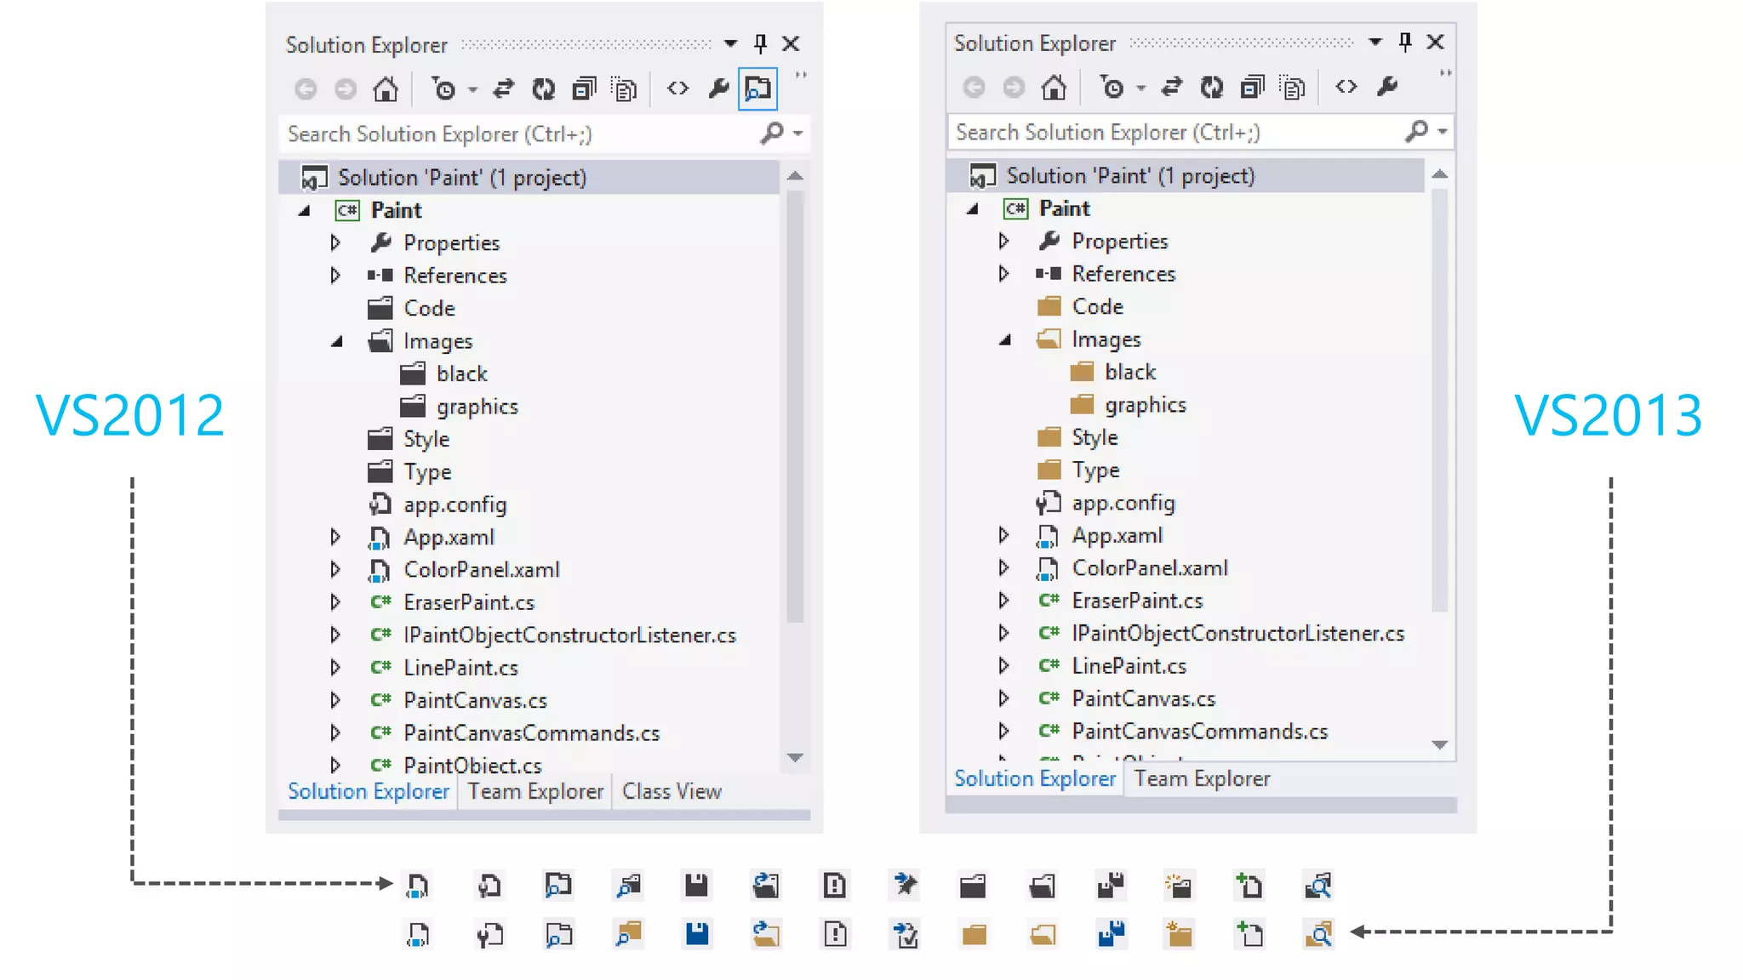The width and height of the screenshot is (1743, 980).
Task: Click Back arrow in VS2013 Solution Explorer toolbar
Action: click(974, 87)
